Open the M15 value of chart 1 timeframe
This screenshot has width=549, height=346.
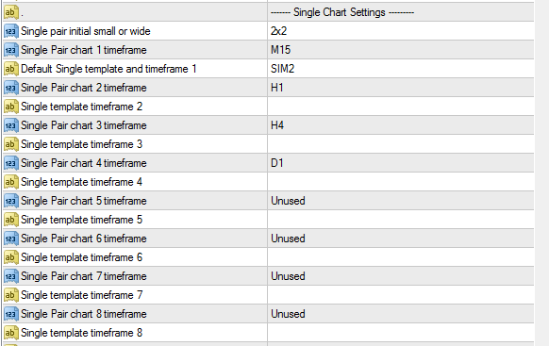(x=401, y=50)
